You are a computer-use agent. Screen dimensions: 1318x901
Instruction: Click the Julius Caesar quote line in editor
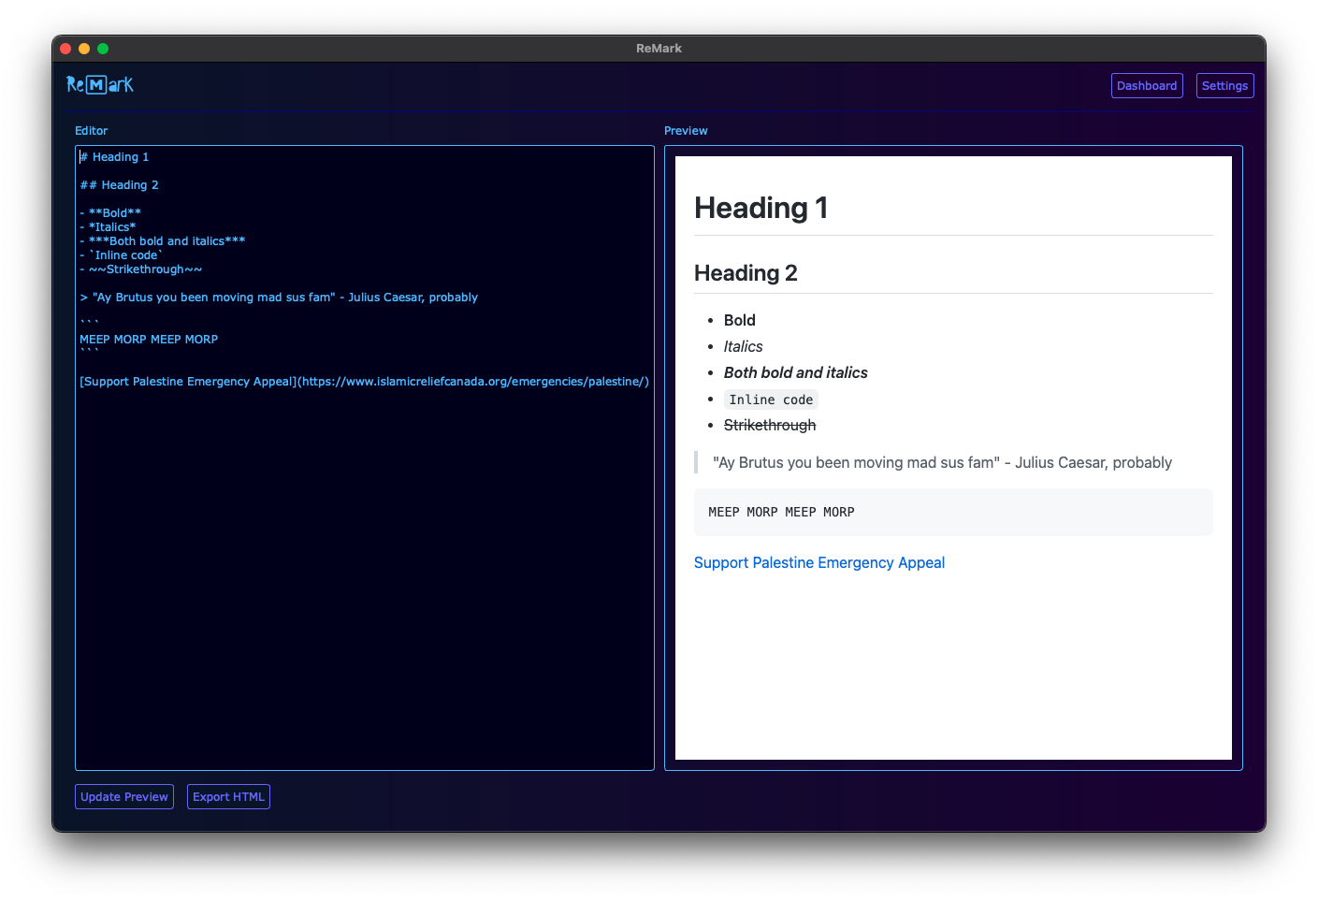(279, 298)
